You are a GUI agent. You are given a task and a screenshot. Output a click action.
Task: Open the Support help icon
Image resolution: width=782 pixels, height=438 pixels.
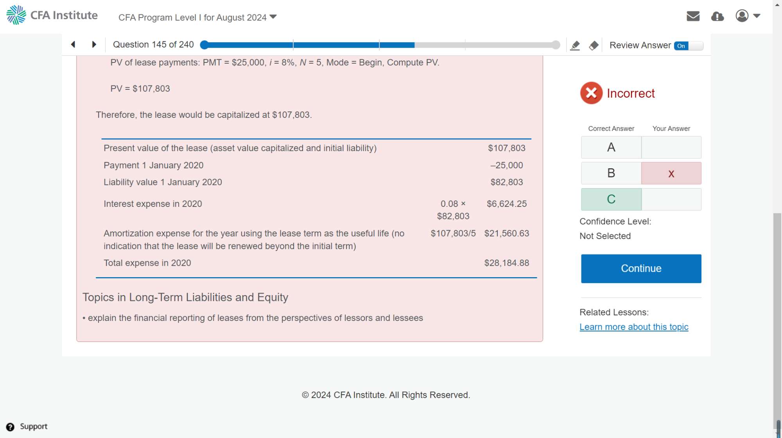tap(11, 427)
